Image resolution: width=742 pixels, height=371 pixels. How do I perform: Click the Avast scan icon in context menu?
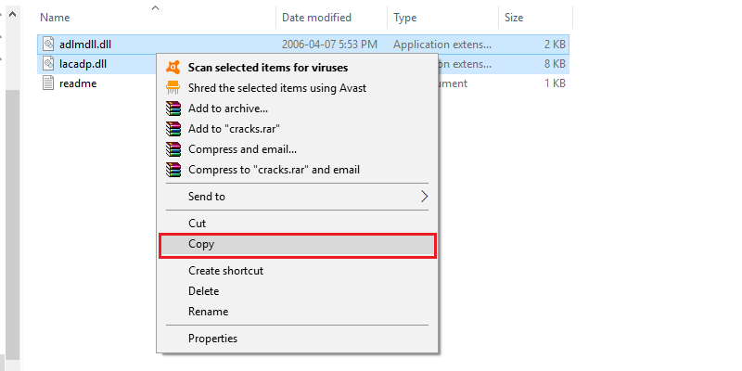coord(173,68)
